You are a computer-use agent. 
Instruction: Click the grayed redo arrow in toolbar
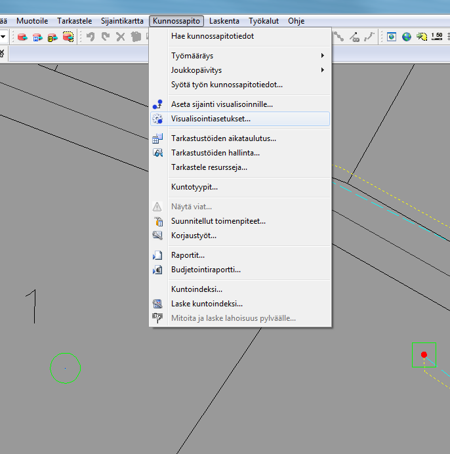pos(106,37)
